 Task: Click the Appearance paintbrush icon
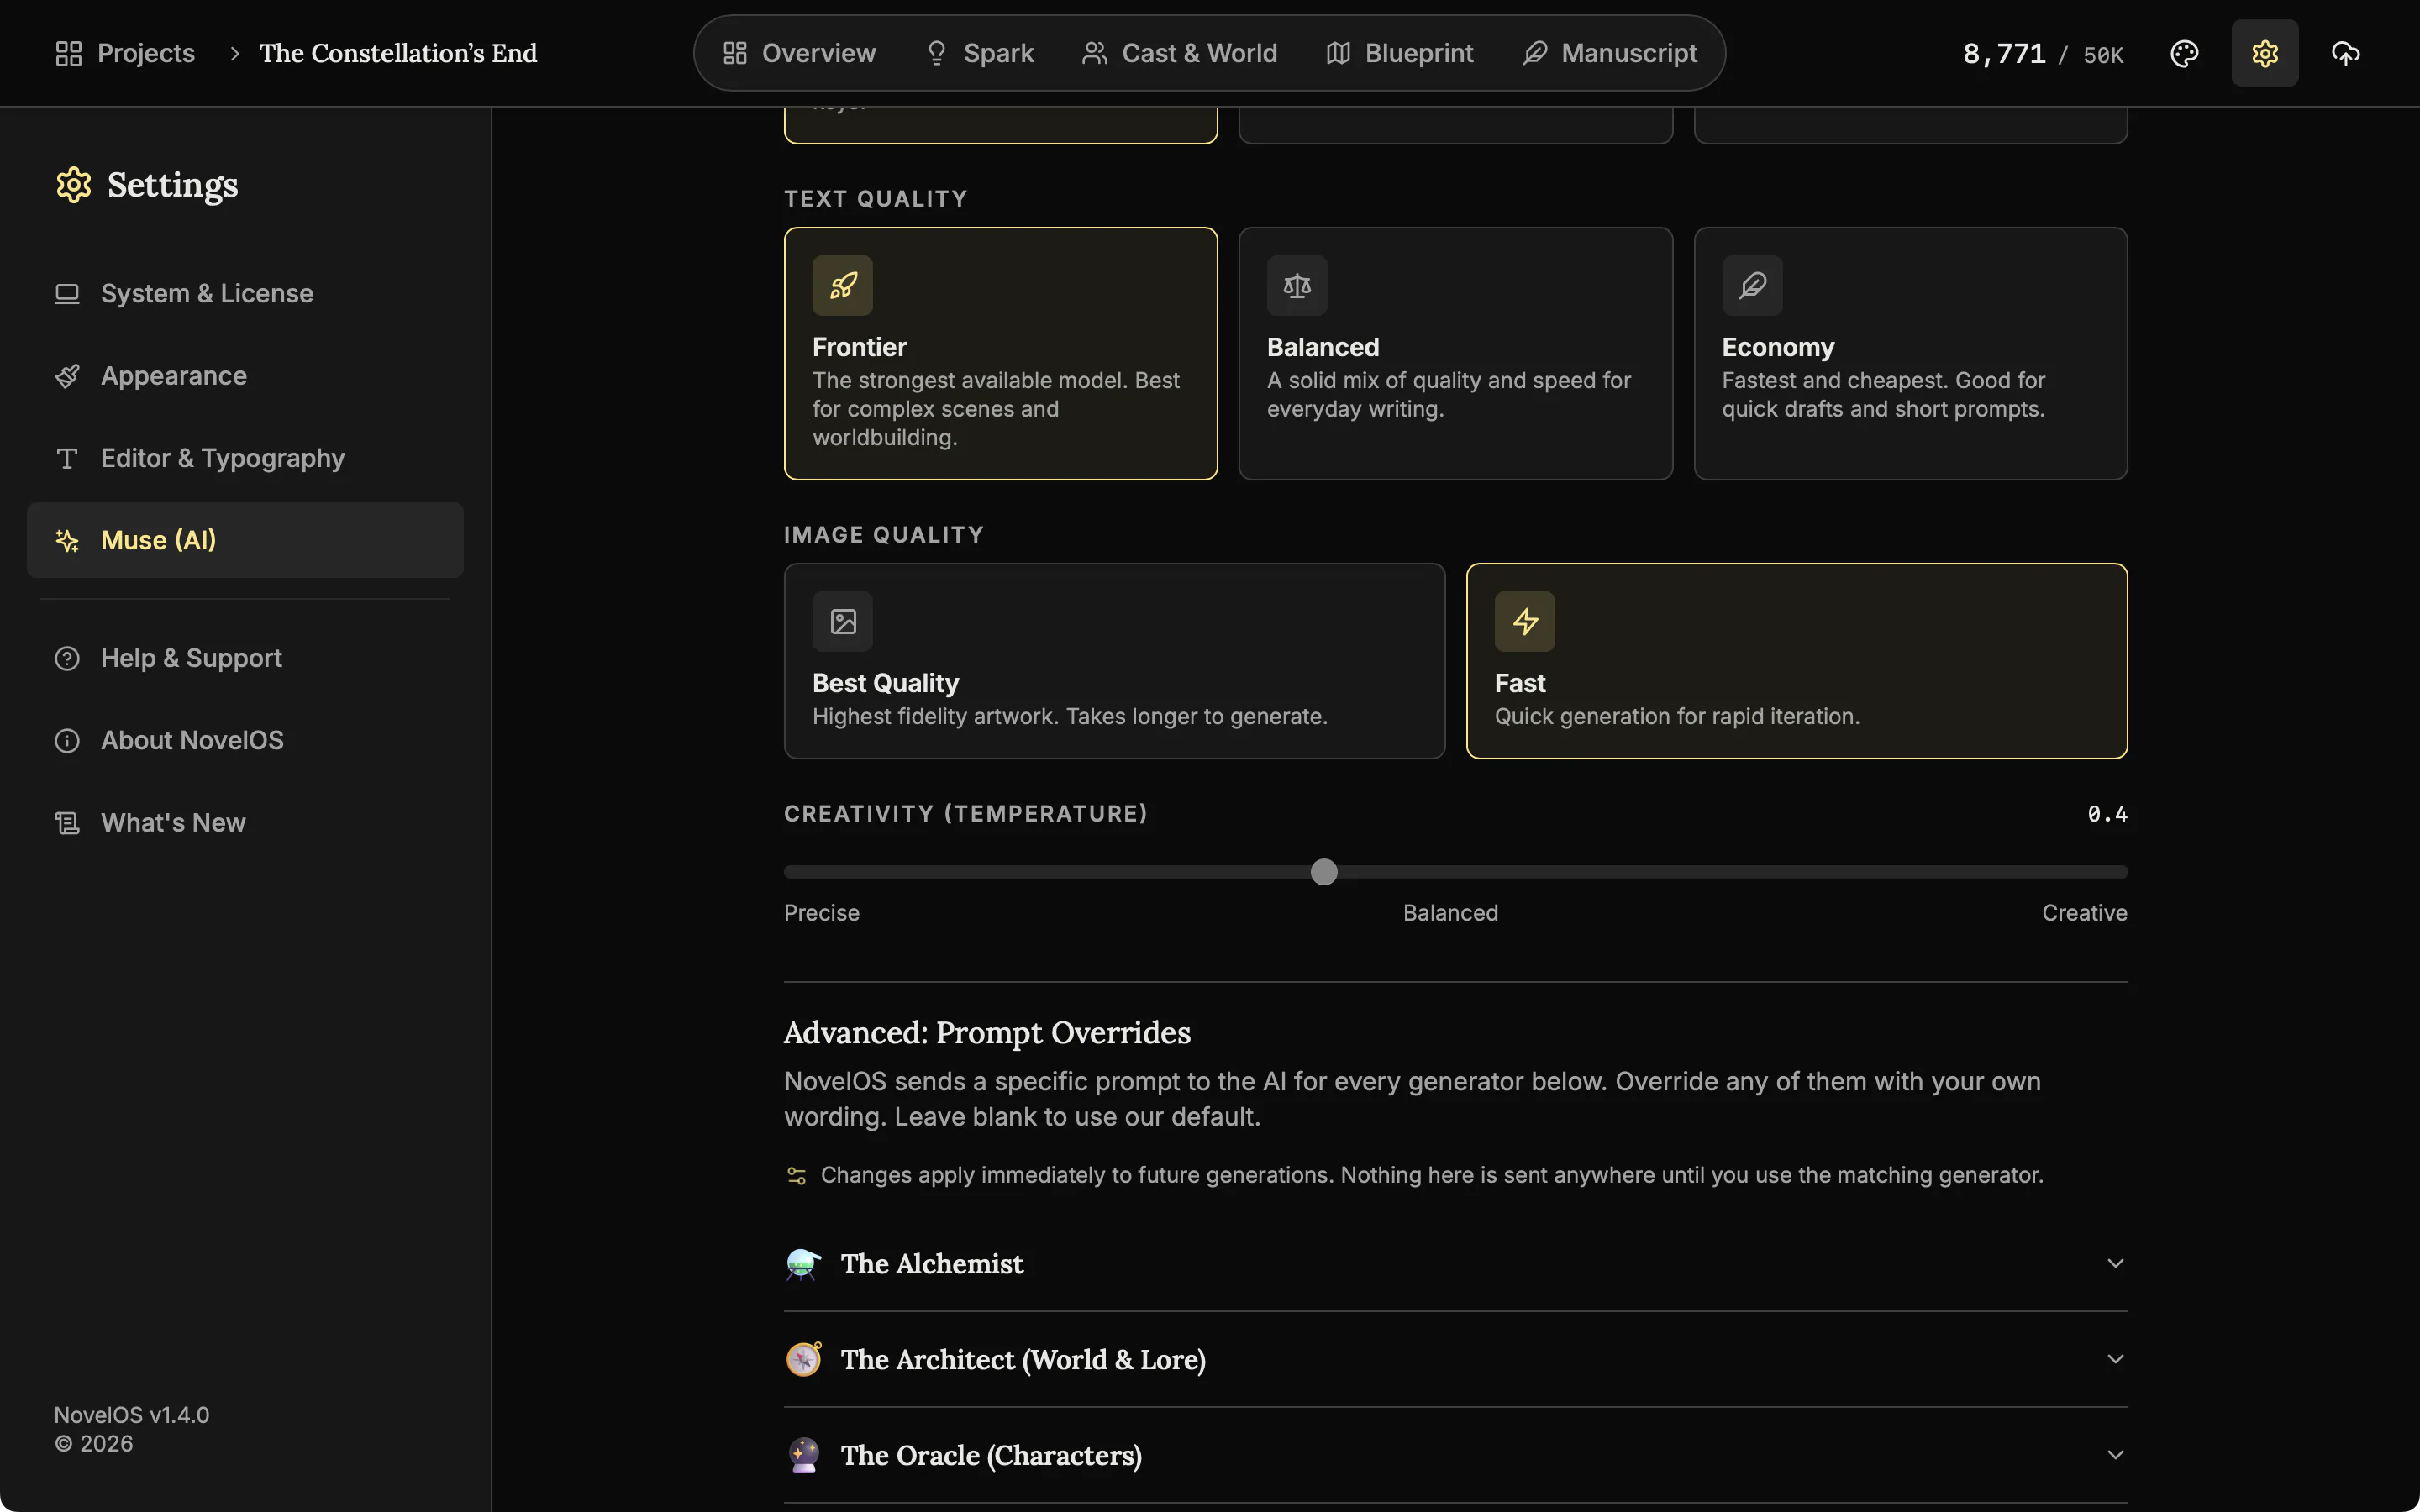pos(67,376)
